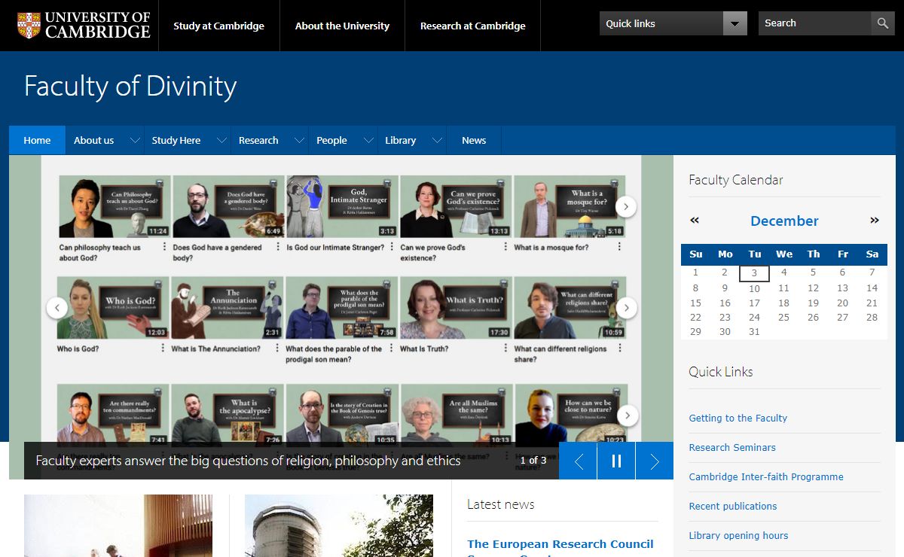This screenshot has width=904, height=557.
Task: Open Library opening hours link
Action: tap(738, 535)
